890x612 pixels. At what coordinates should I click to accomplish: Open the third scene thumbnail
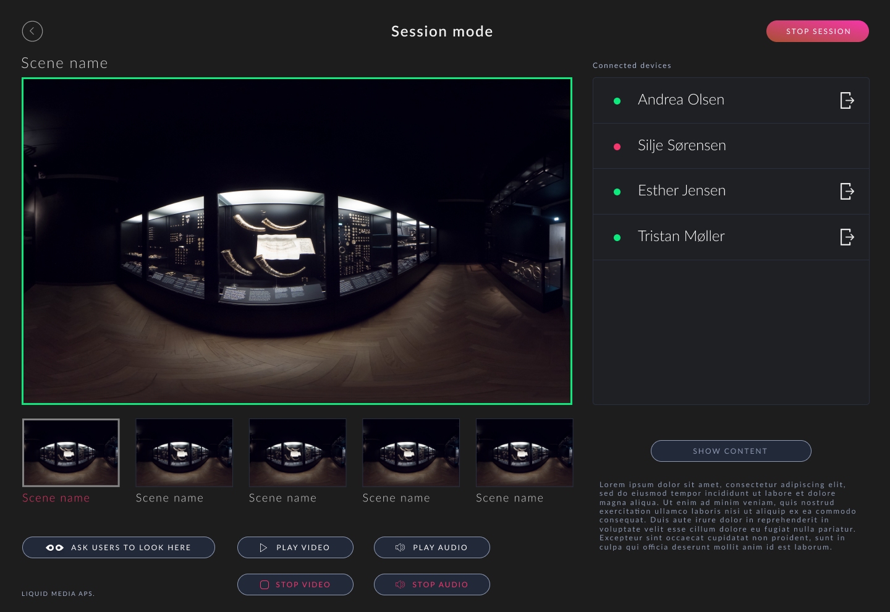(x=297, y=453)
